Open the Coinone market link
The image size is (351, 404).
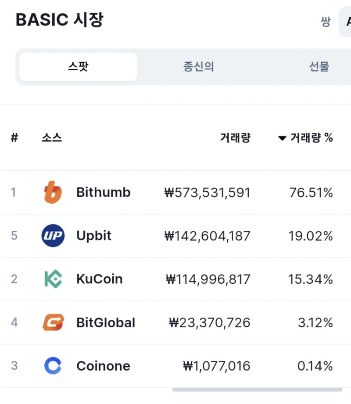[x=104, y=365]
